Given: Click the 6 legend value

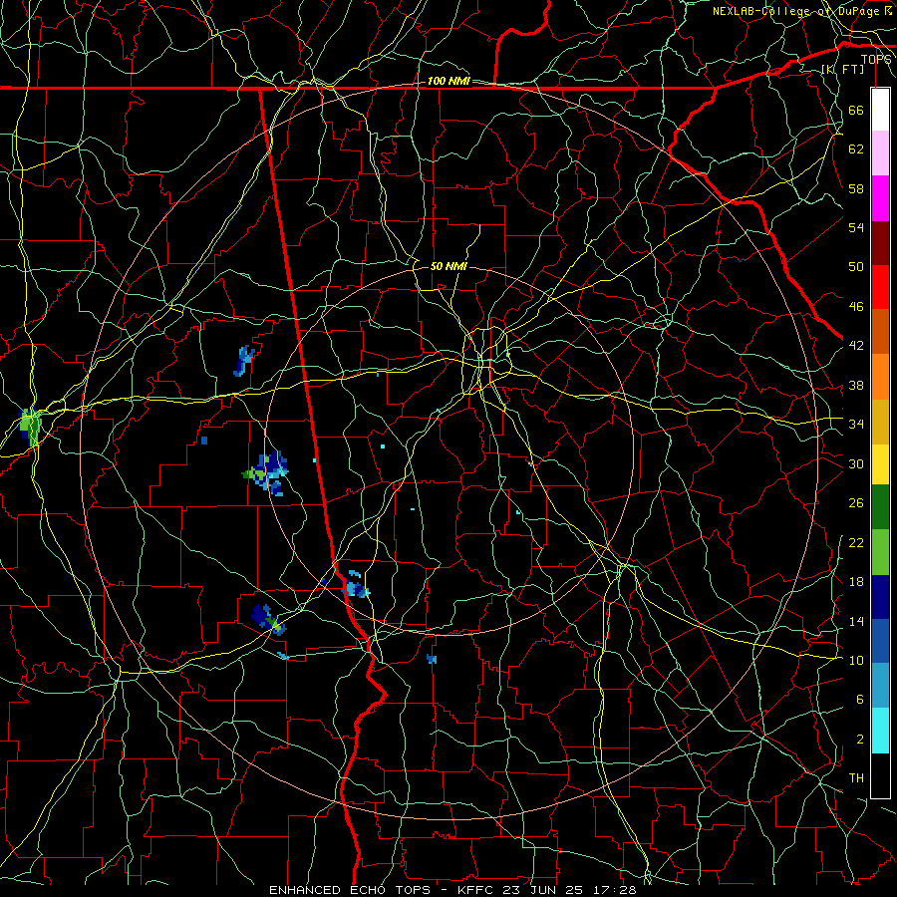Looking at the screenshot, I should pos(859,699).
